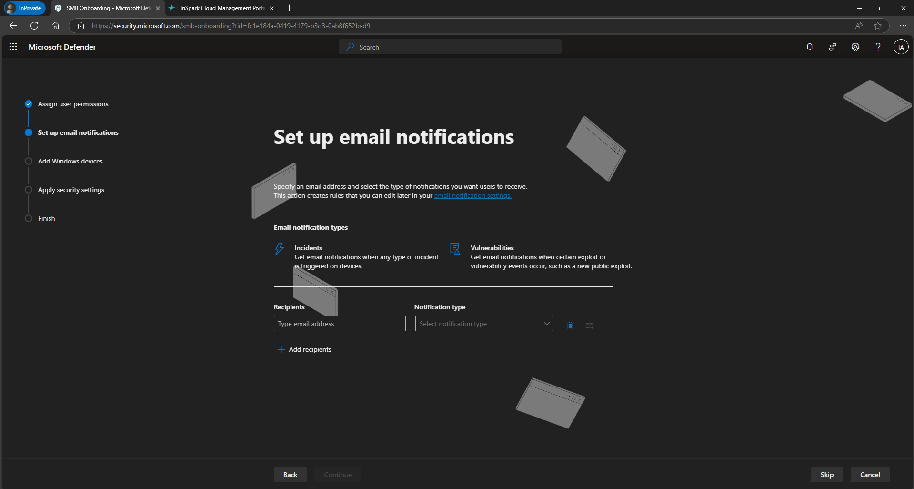914x489 pixels.
Task: Open the IA account avatar menu
Action: point(901,47)
